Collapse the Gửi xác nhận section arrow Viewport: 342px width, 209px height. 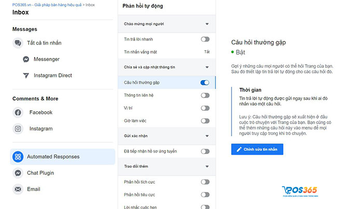point(207,136)
